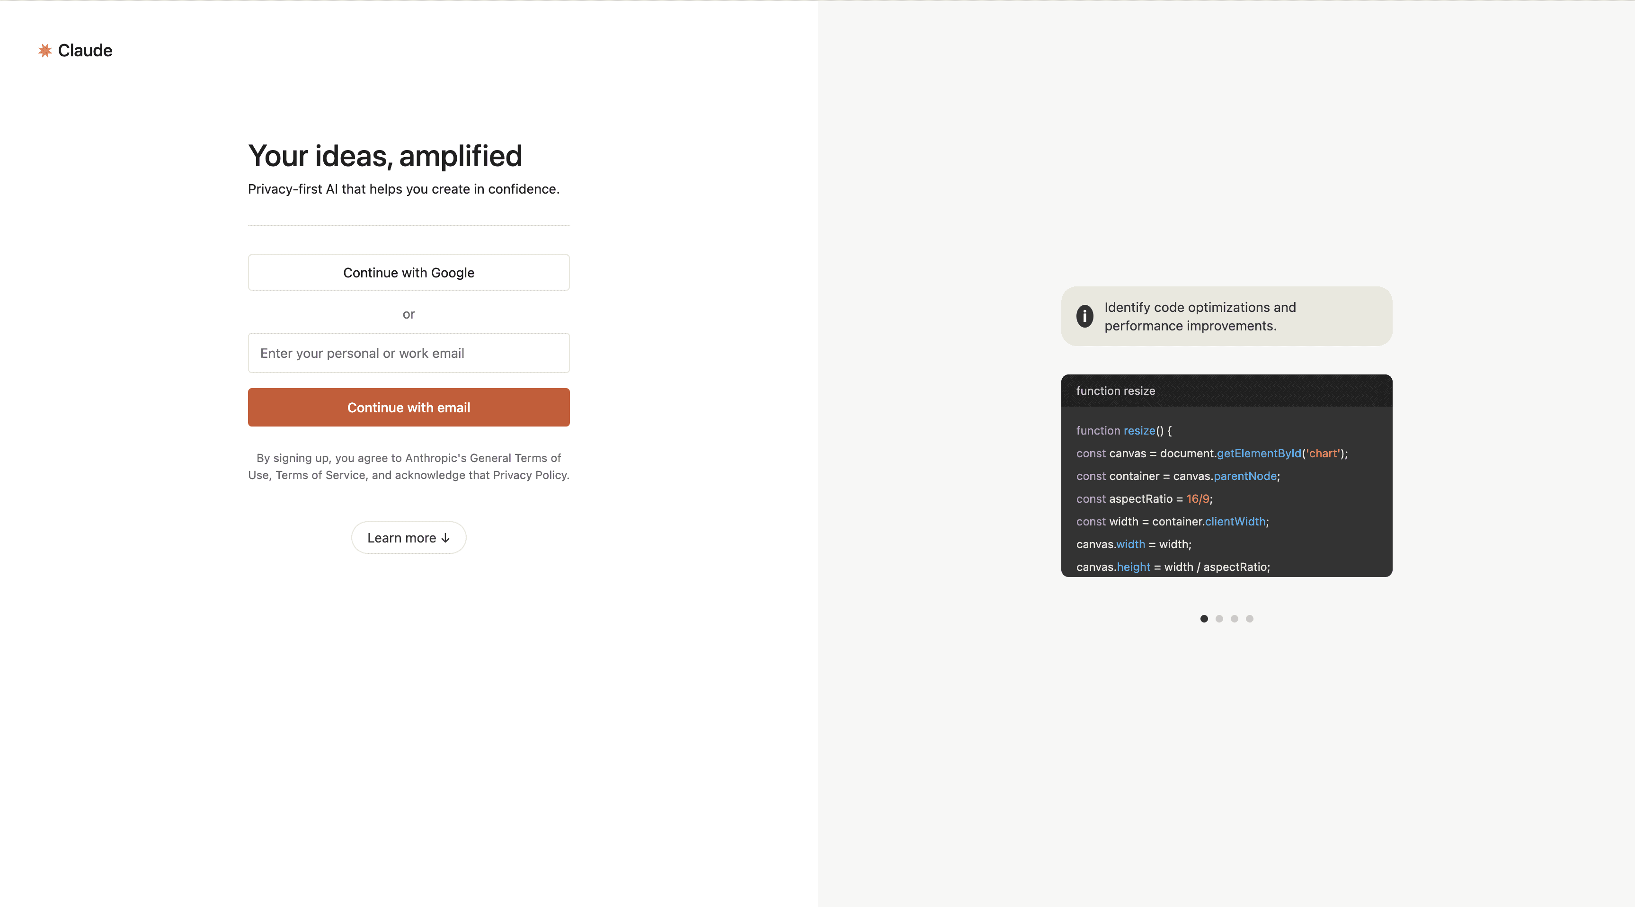Expand the Learn more section
This screenshot has height=907, width=1635.
click(409, 537)
